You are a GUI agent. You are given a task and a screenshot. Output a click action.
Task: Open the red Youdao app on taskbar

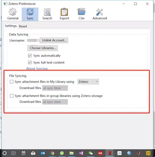pyautogui.click(x=100, y=153)
